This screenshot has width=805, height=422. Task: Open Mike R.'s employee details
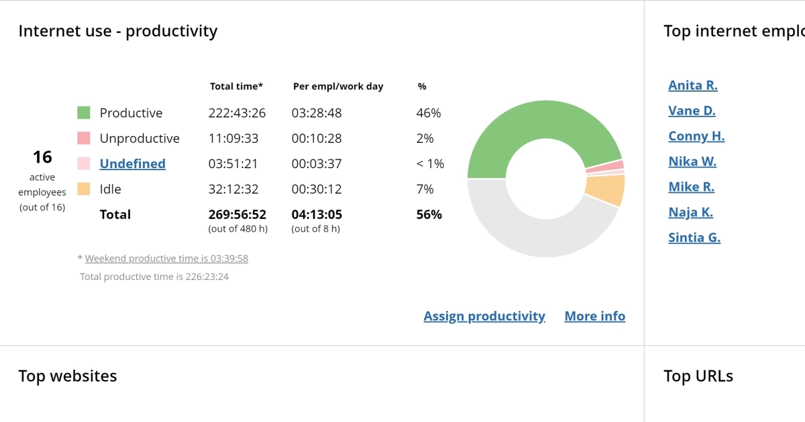691,187
